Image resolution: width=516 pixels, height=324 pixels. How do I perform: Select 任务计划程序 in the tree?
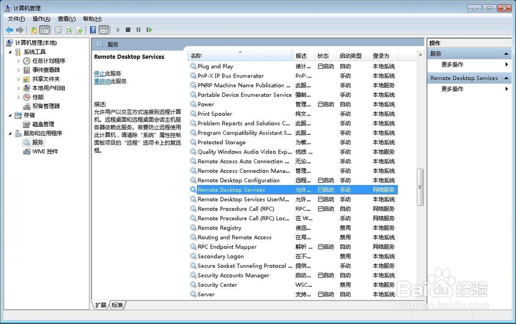click(x=49, y=61)
